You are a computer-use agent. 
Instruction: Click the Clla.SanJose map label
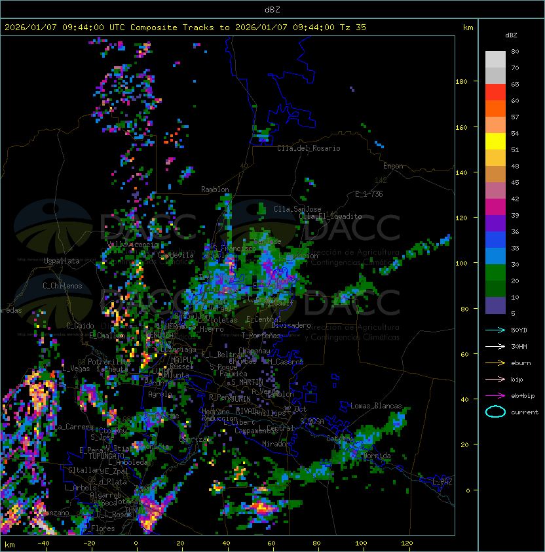[x=297, y=209]
